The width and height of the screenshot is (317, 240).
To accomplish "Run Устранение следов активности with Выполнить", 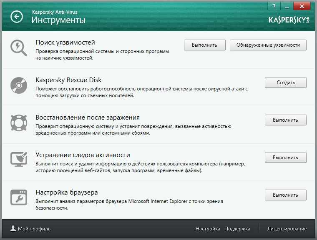I will point(286,157).
